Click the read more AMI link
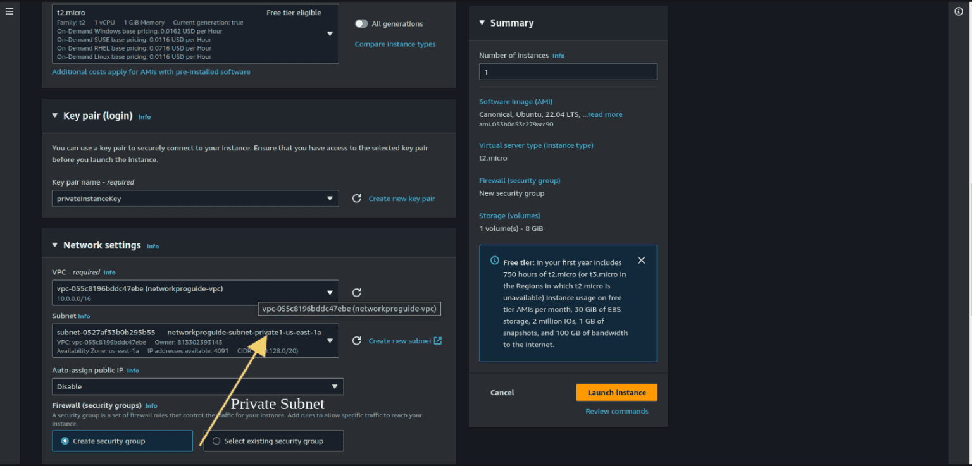The image size is (972, 466). point(604,114)
